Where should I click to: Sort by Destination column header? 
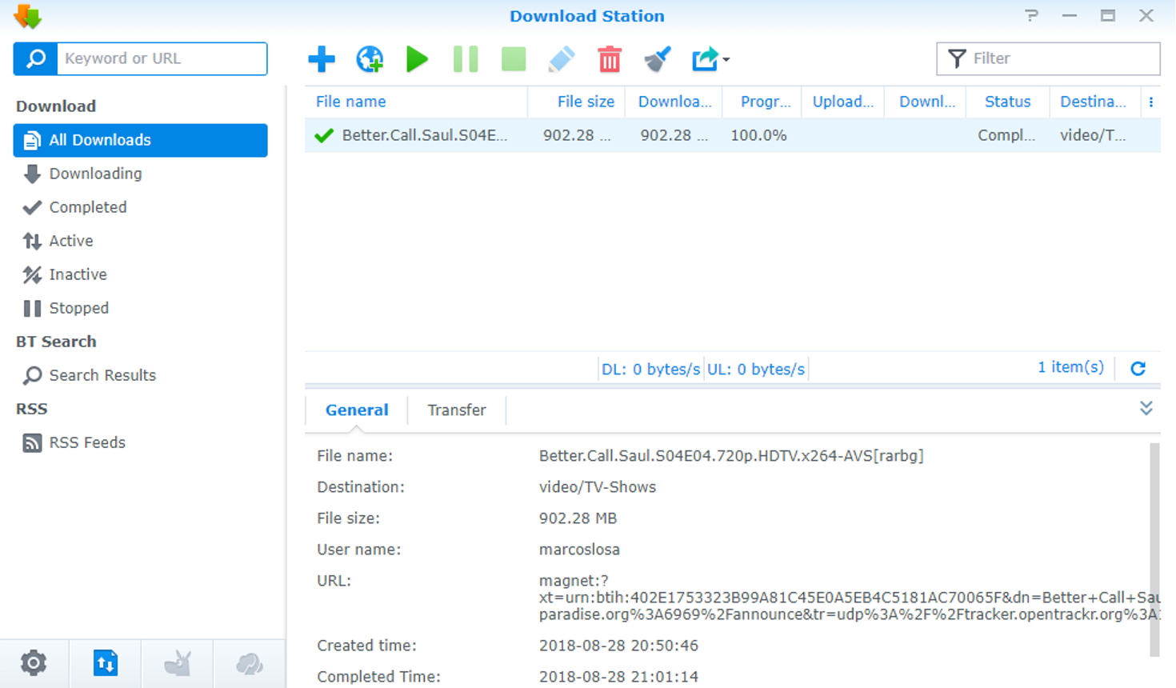[x=1094, y=102]
